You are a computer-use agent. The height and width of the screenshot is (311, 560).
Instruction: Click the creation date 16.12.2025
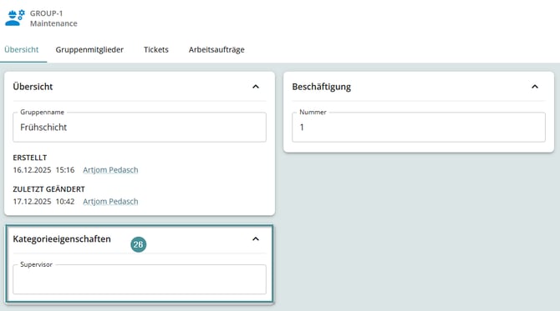pyautogui.click(x=32, y=170)
